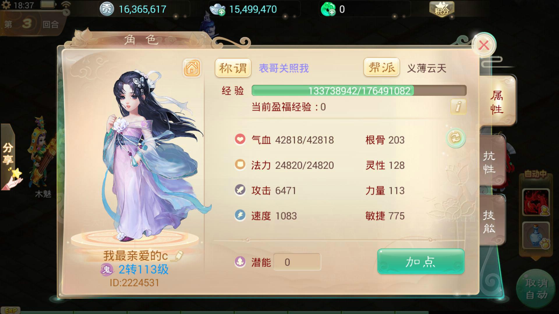The height and width of the screenshot is (314, 559).
Task: Open the 积分 points badge
Action: [442, 9]
